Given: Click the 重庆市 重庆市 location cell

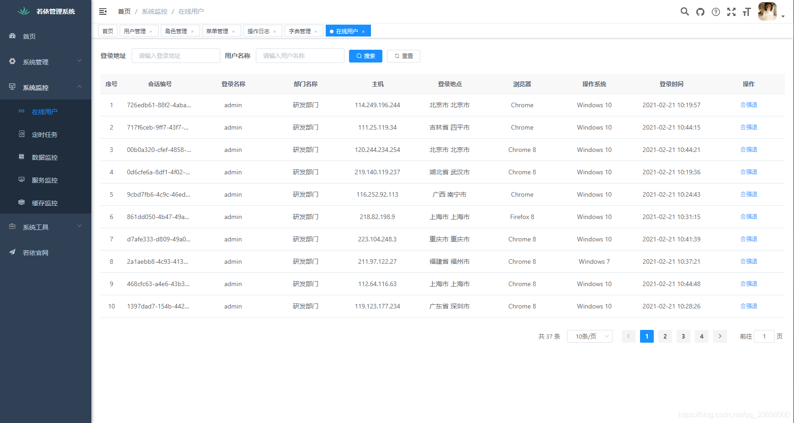Looking at the screenshot, I should click(450, 239).
